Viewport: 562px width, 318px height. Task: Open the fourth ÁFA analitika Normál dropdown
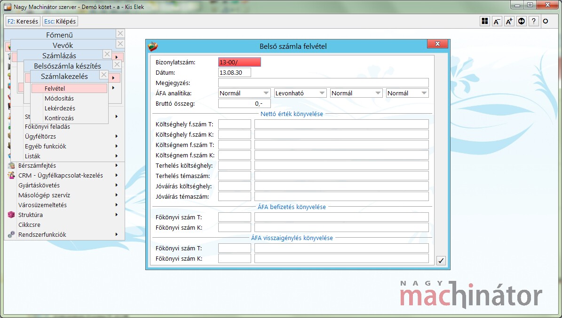click(x=407, y=93)
